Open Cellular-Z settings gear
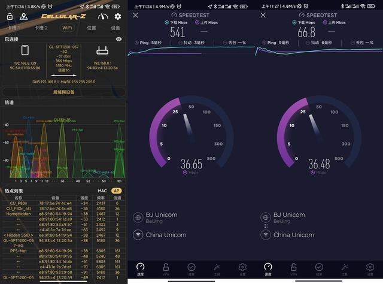The width and height of the screenshot is (383, 284). [x=118, y=16]
